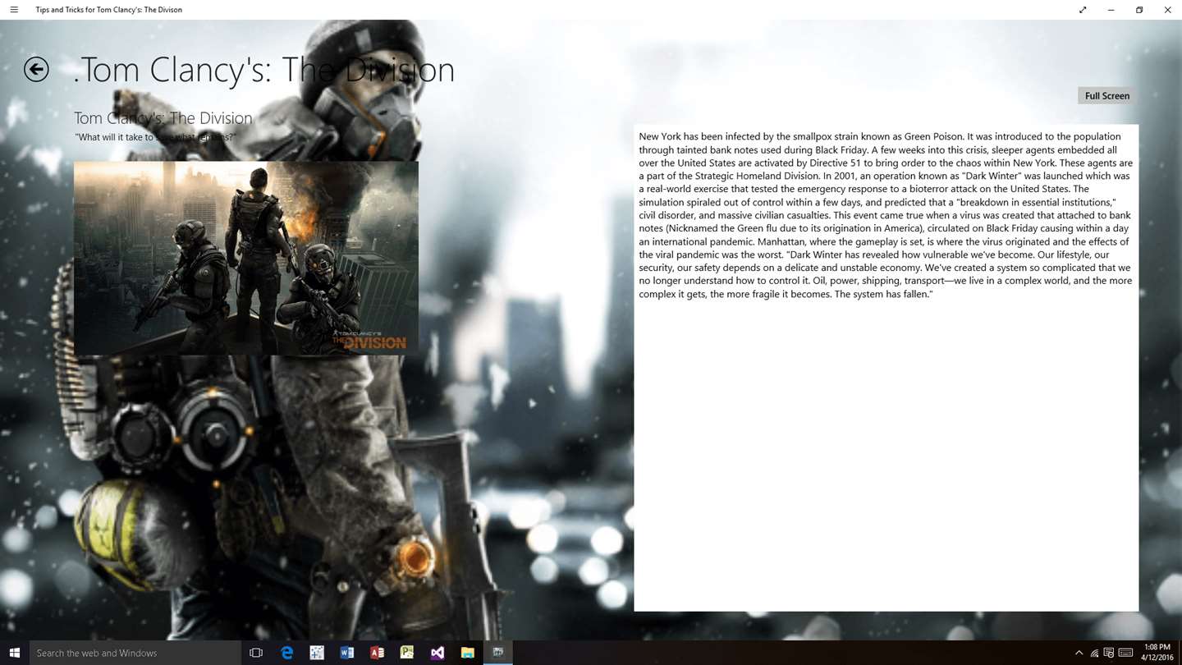The image size is (1182, 665).
Task: Click the large '.Tom Clancy's: The Division' heading
Action: click(263, 70)
